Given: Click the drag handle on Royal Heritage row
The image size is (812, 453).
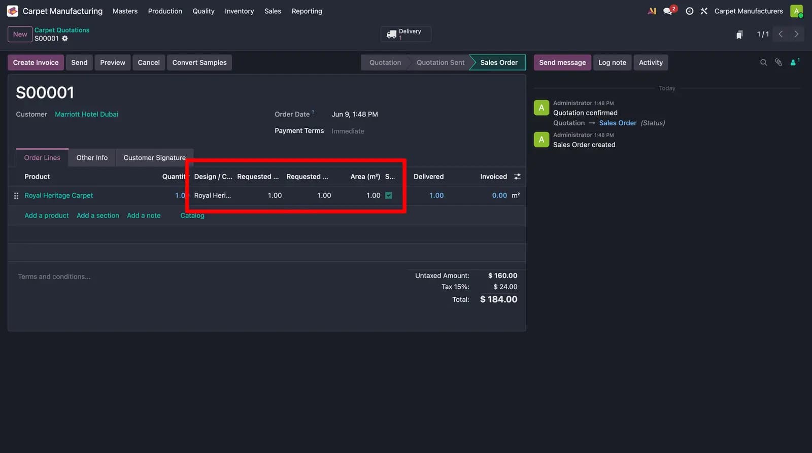Looking at the screenshot, I should [16, 196].
